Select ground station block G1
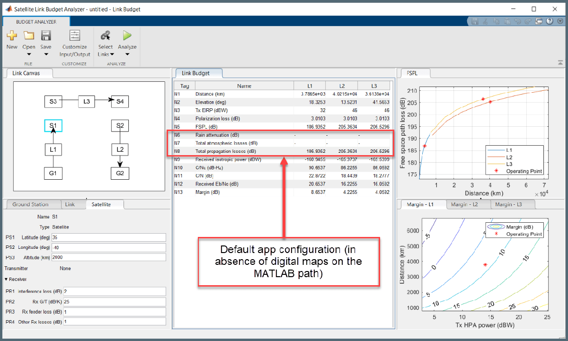568x341 pixels. pos(53,174)
